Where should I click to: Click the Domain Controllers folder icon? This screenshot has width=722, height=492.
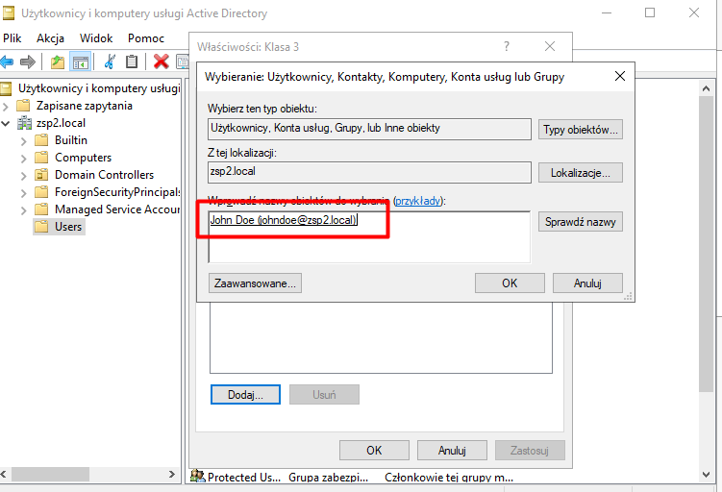click(41, 175)
